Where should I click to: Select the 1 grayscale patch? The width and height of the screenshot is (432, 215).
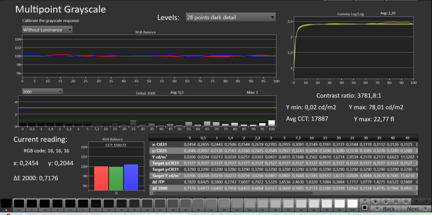pos(32,206)
